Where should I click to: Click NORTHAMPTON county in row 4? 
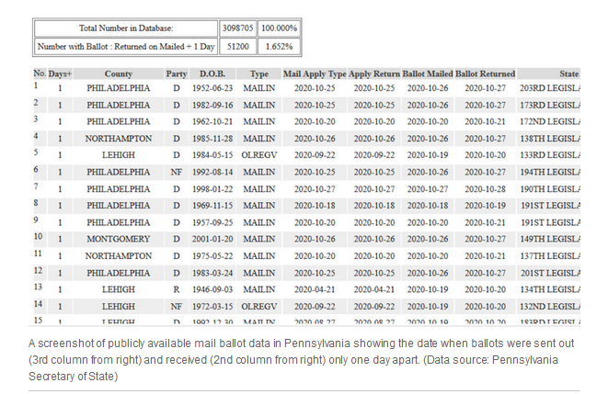(119, 139)
